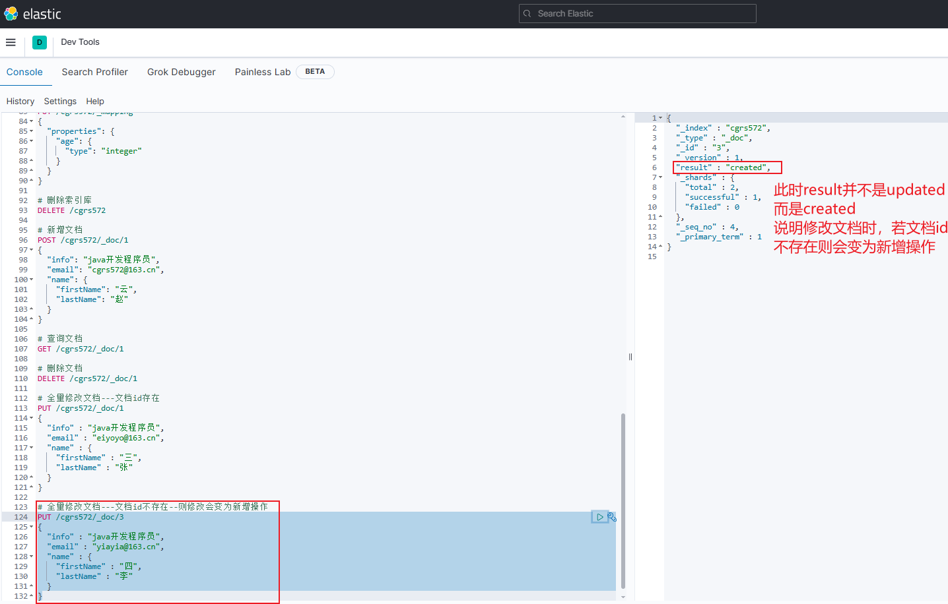The width and height of the screenshot is (948, 604).
Task: Collapse response _shards fold at line 7
Action: click(660, 177)
